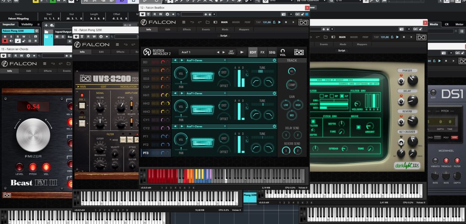Click the metronome icon next to tempo 131,00
The image size is (466, 224).
click(x=274, y=22)
